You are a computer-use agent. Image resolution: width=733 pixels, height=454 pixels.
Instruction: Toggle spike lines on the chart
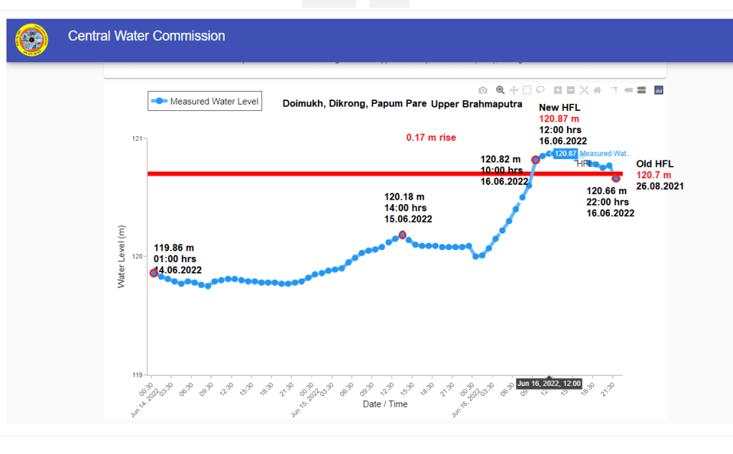click(x=613, y=90)
